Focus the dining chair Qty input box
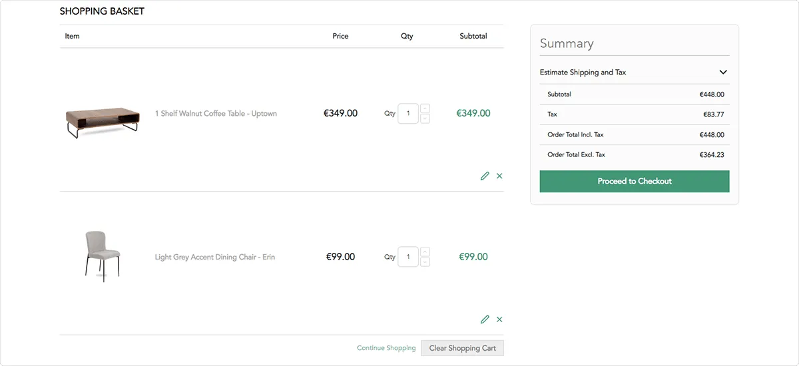799x366 pixels. [x=407, y=257]
